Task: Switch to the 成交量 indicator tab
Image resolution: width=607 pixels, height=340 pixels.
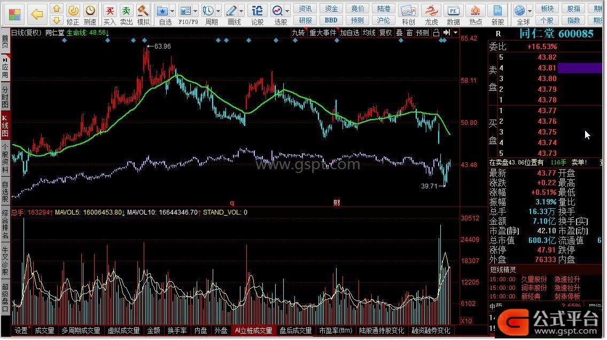Action: (x=44, y=331)
